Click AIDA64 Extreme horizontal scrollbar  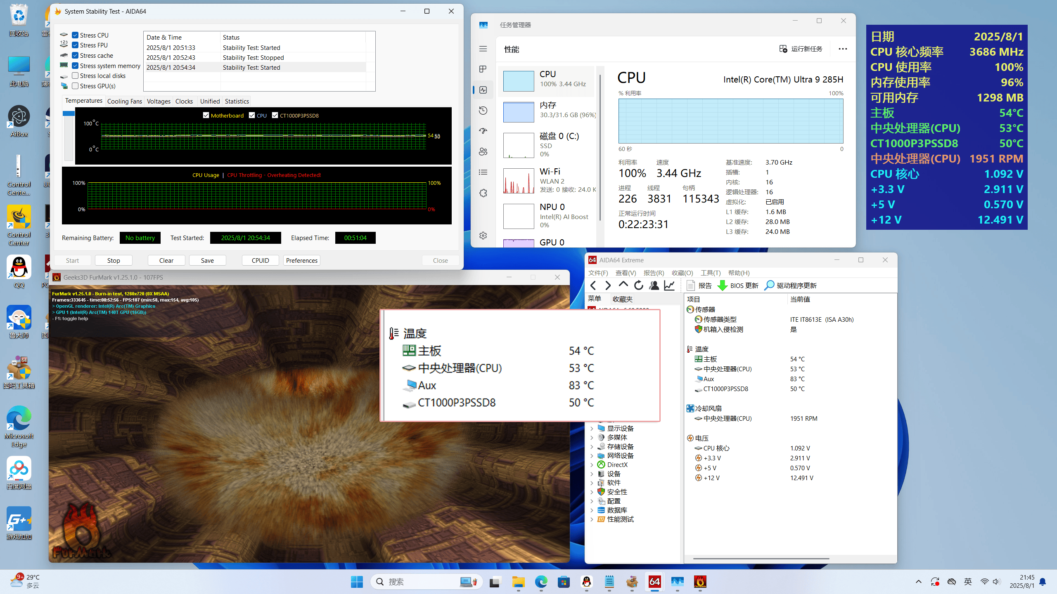point(761,559)
